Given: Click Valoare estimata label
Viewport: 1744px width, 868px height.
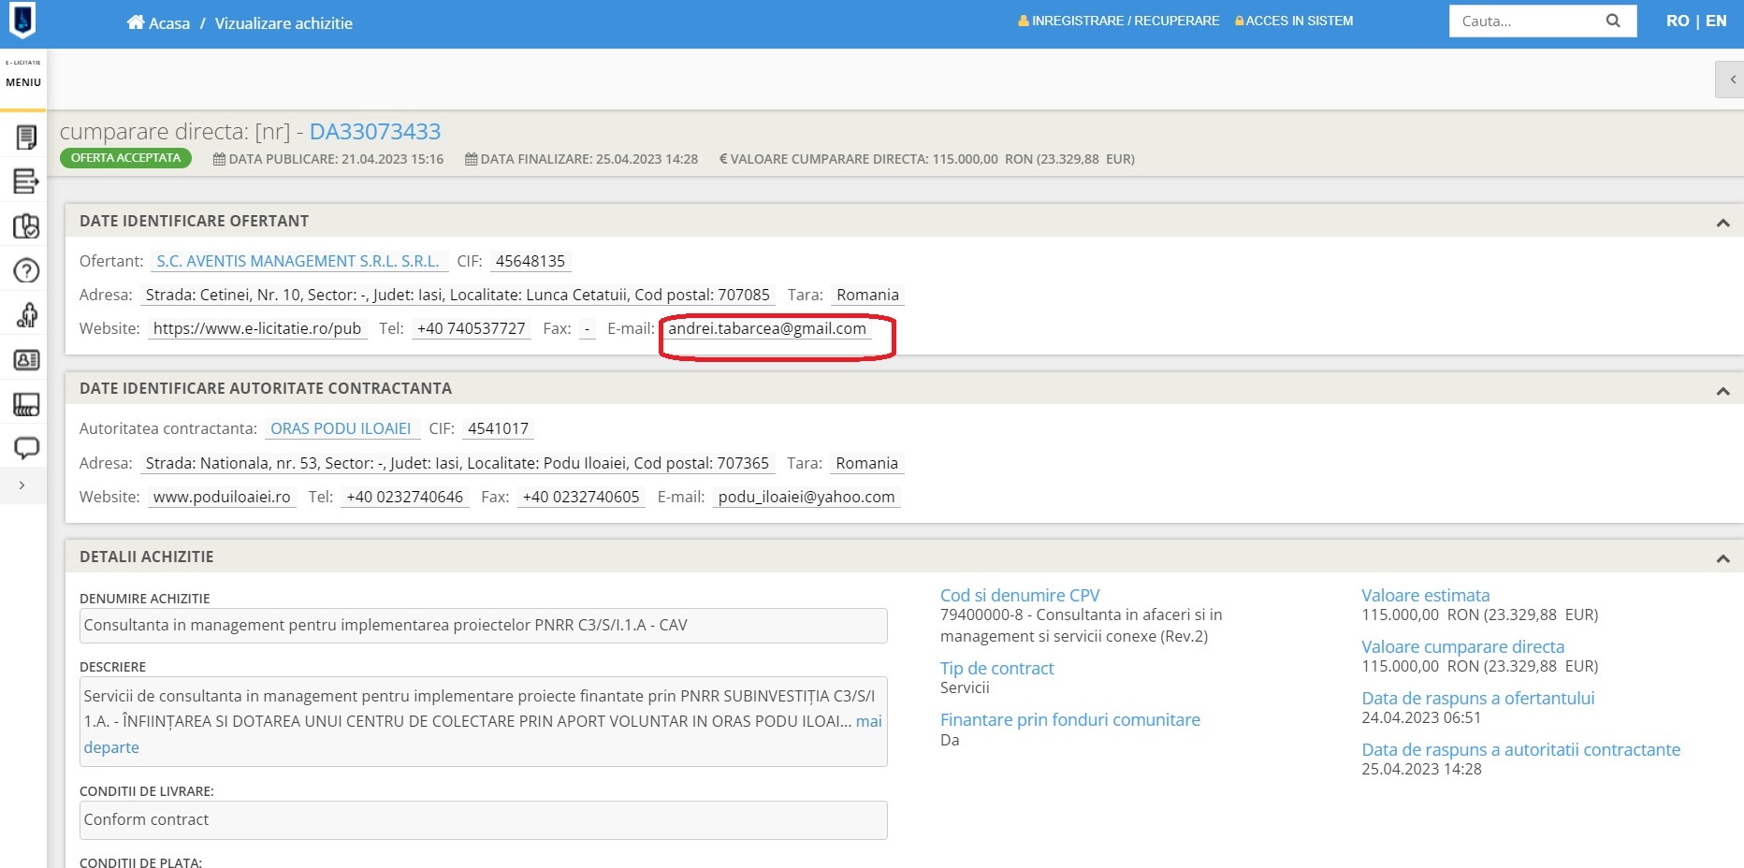Looking at the screenshot, I should (x=1425, y=595).
